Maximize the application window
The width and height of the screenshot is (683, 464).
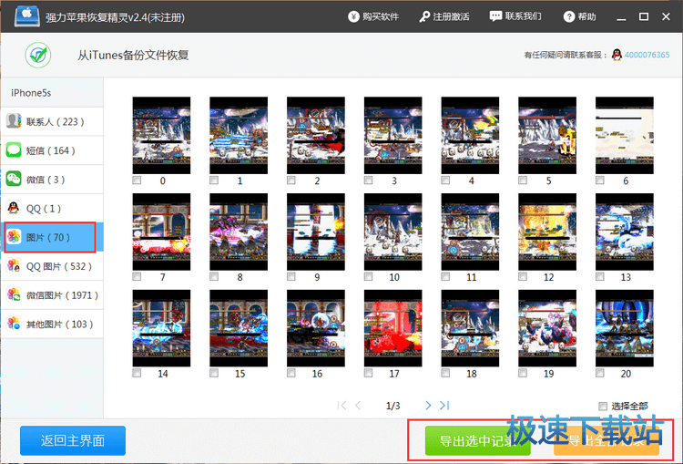pyautogui.click(x=643, y=16)
